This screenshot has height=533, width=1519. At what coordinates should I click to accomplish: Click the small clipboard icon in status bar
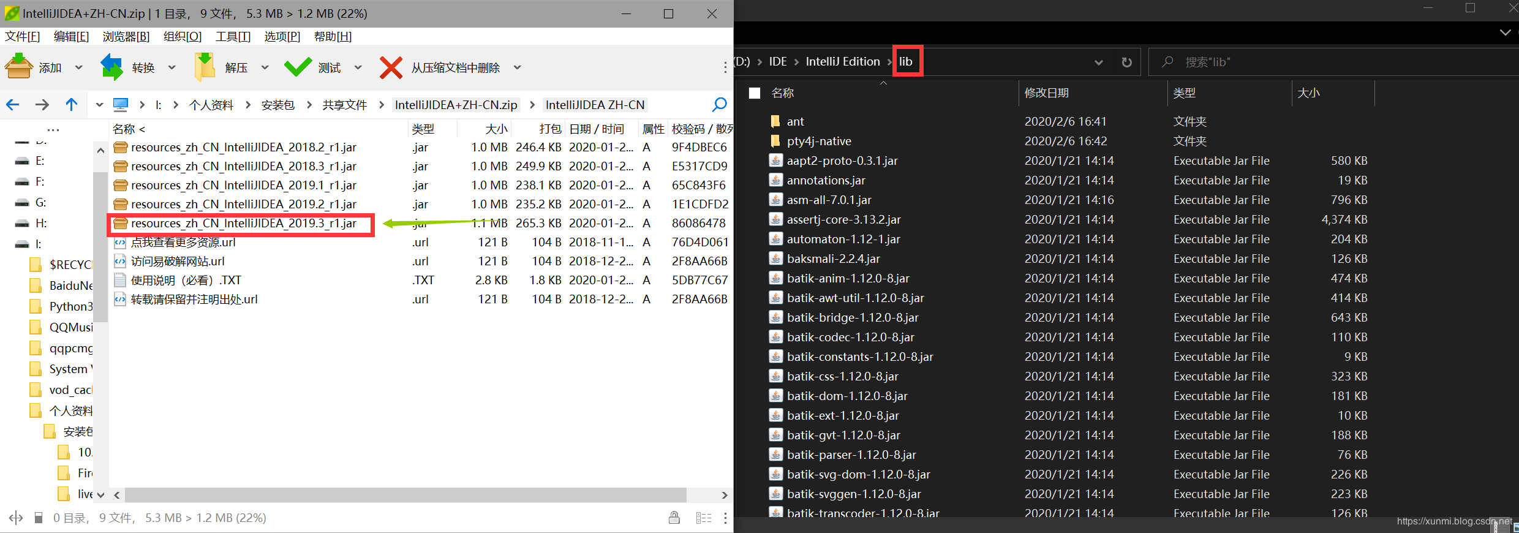[x=39, y=518]
